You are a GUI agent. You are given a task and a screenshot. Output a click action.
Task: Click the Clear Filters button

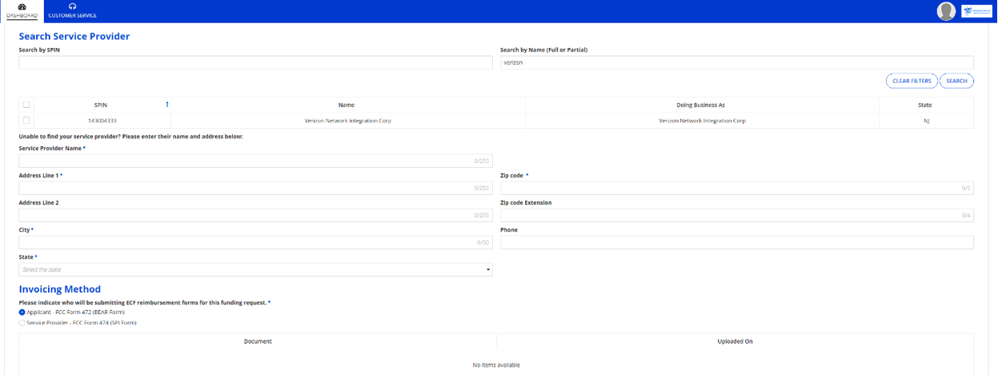pyautogui.click(x=912, y=81)
